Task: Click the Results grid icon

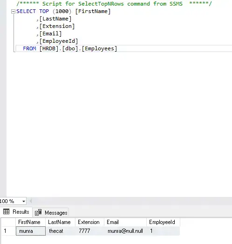Action: (x=6, y=211)
